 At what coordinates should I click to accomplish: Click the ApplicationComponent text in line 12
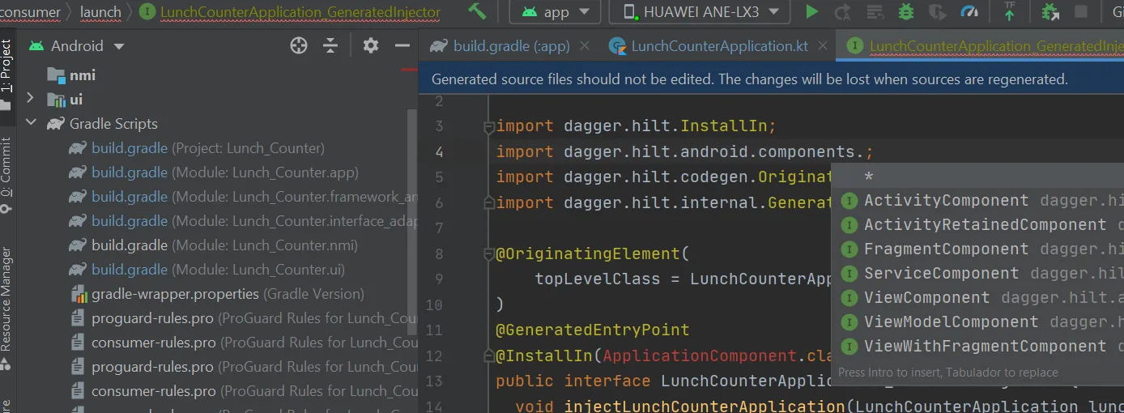pos(700,356)
